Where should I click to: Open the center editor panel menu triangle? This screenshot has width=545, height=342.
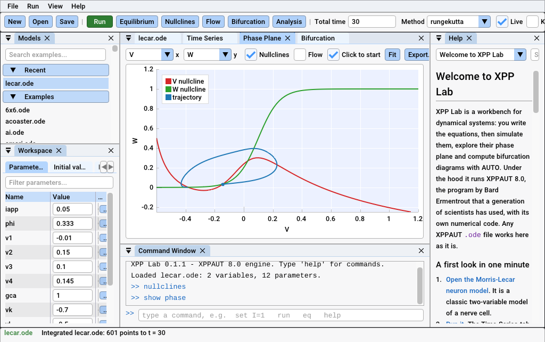(128, 38)
